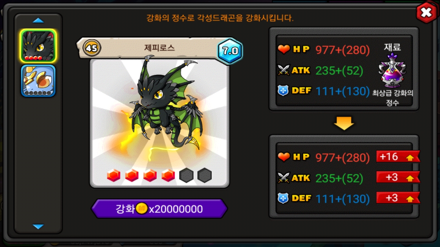Tap the first red enhancement gem
Screen dimensions: 440x247
tap(113, 175)
